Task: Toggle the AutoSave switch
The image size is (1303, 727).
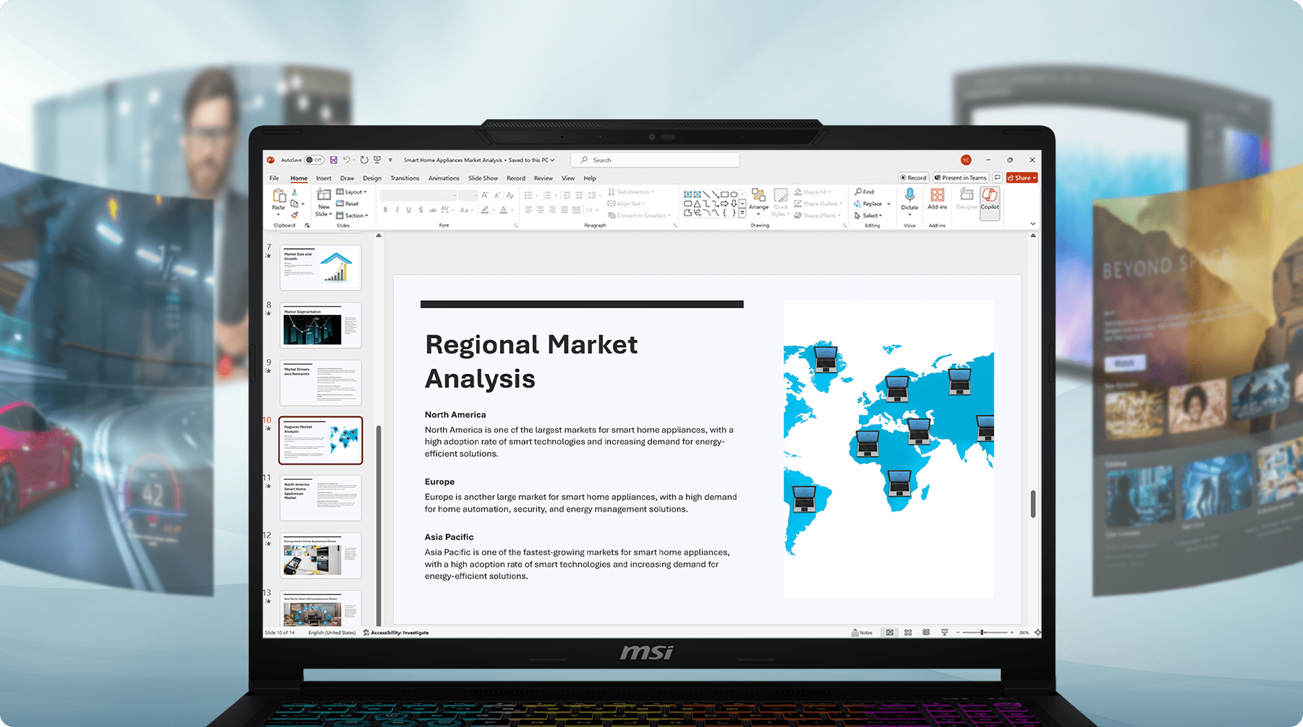Action: (314, 160)
